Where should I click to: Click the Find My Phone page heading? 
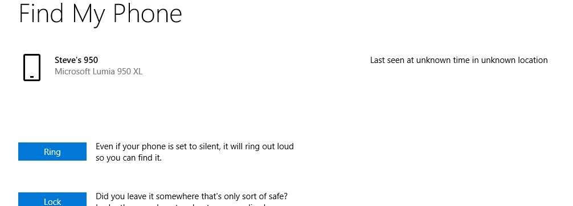(100, 14)
